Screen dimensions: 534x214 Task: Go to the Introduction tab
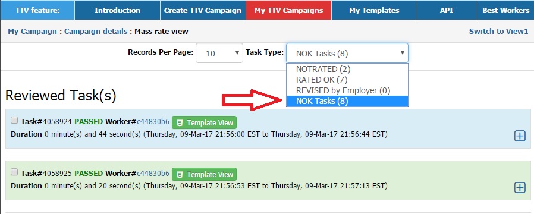(x=117, y=10)
